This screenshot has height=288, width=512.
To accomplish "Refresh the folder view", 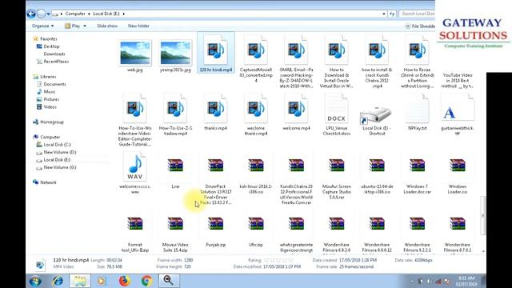I will [x=392, y=14].
